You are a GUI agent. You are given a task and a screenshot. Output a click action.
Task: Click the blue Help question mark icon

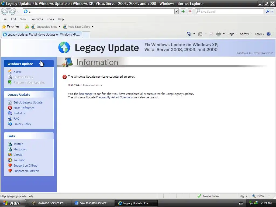[x=269, y=34]
